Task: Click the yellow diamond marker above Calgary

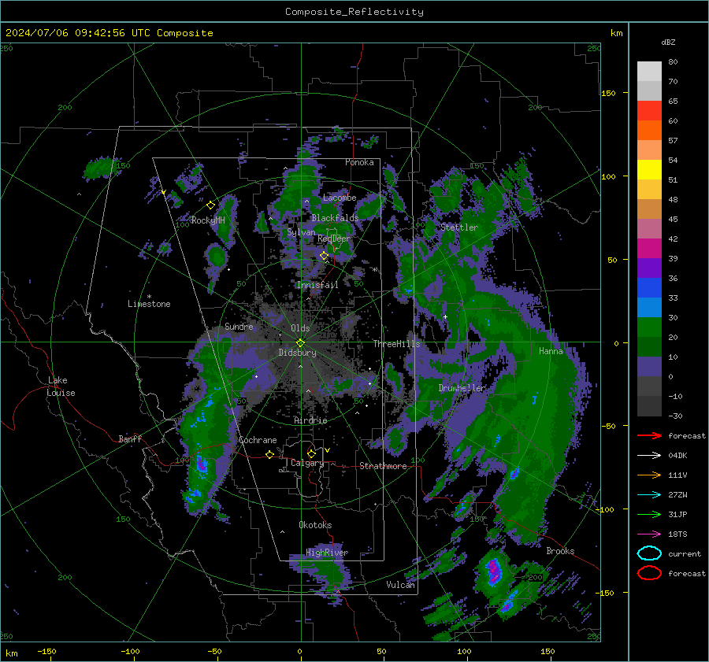Action: (311, 453)
